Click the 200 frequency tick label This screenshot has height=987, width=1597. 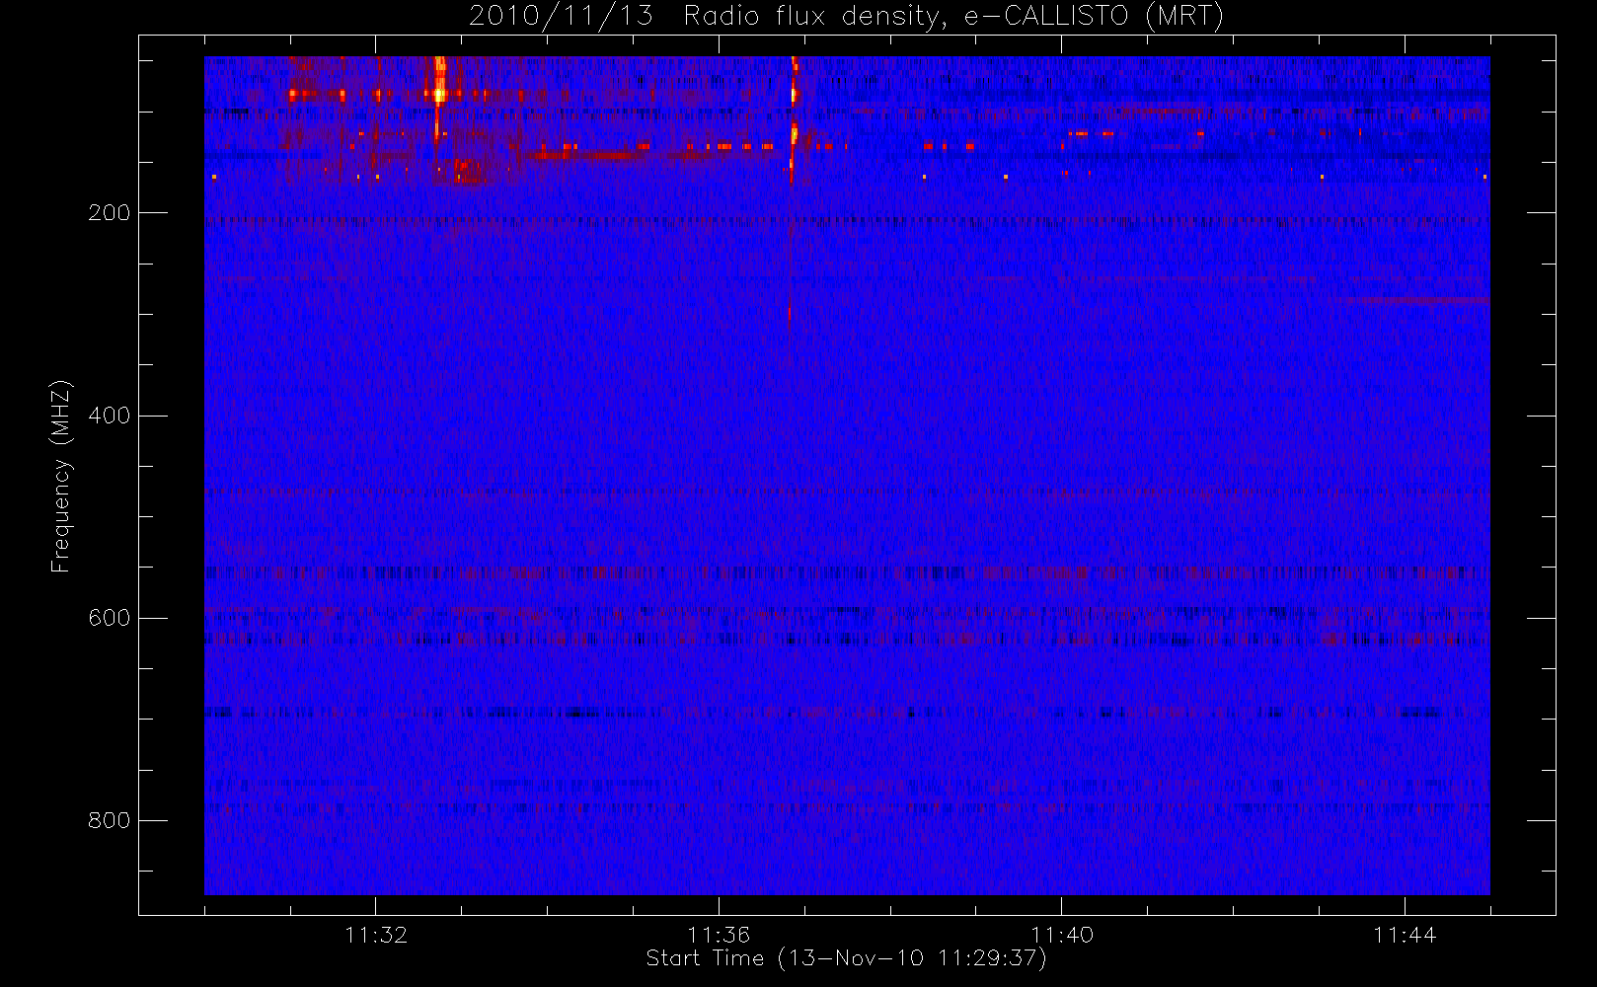pyautogui.click(x=110, y=213)
